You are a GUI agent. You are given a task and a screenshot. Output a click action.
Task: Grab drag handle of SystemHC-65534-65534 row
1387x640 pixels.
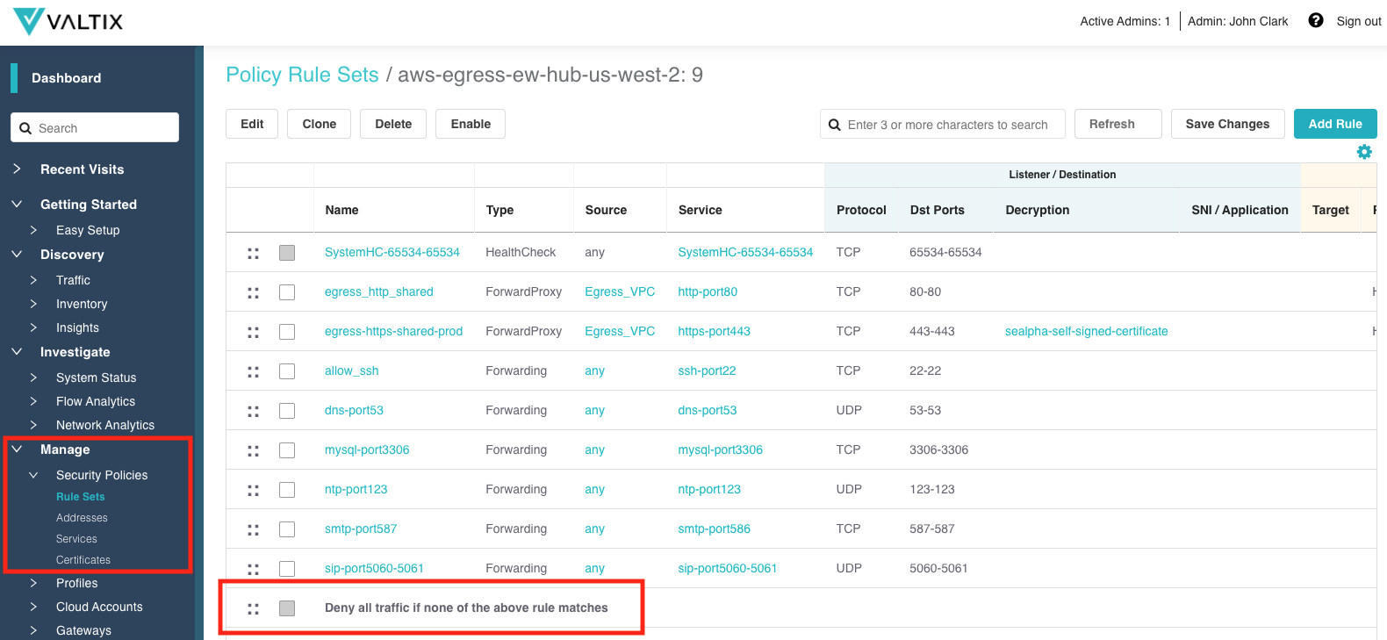pyautogui.click(x=253, y=253)
